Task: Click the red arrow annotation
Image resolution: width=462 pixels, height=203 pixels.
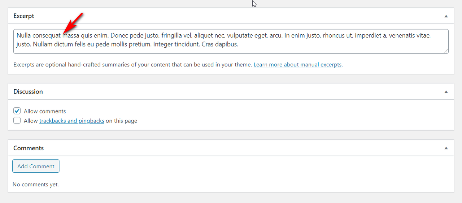Action: click(73, 24)
